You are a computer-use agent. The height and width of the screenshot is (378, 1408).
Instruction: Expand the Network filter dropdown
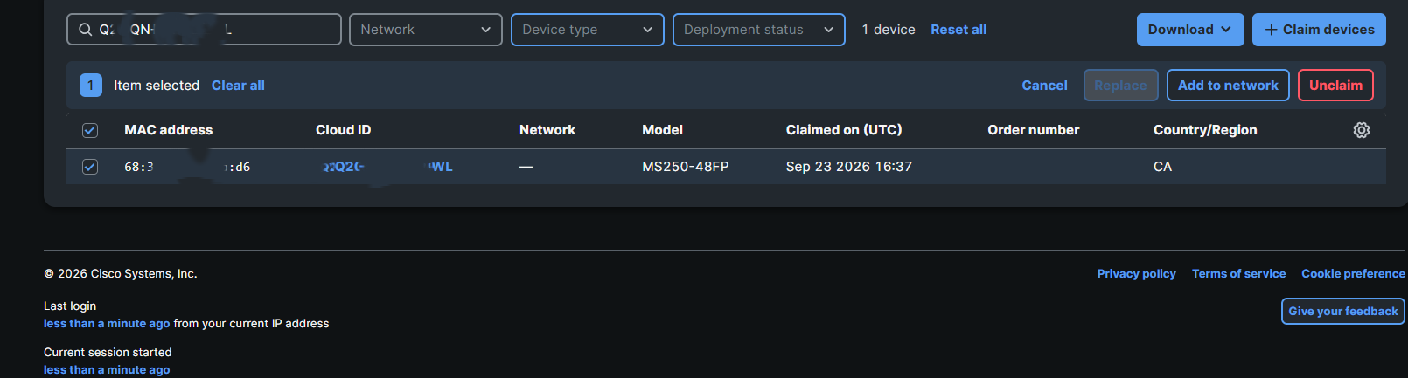[x=426, y=30]
